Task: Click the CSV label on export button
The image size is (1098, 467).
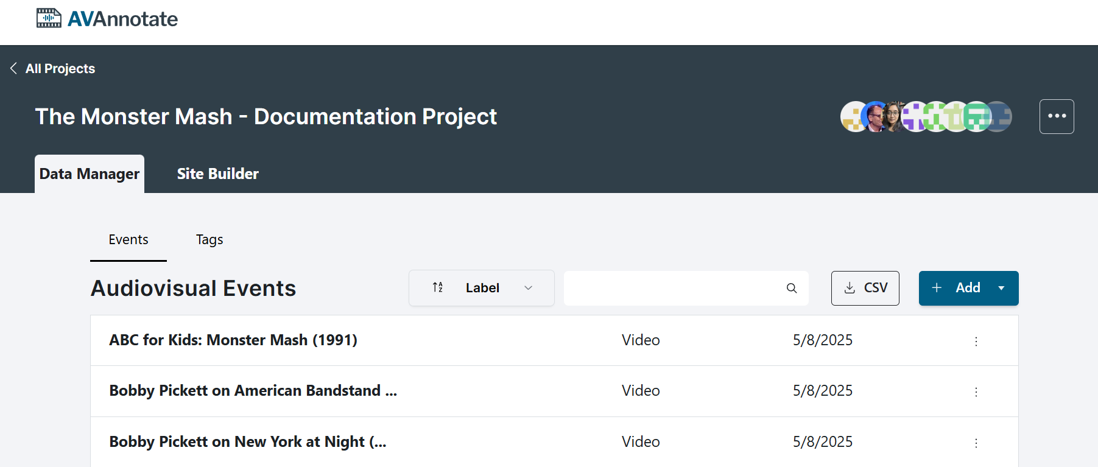Action: [876, 288]
